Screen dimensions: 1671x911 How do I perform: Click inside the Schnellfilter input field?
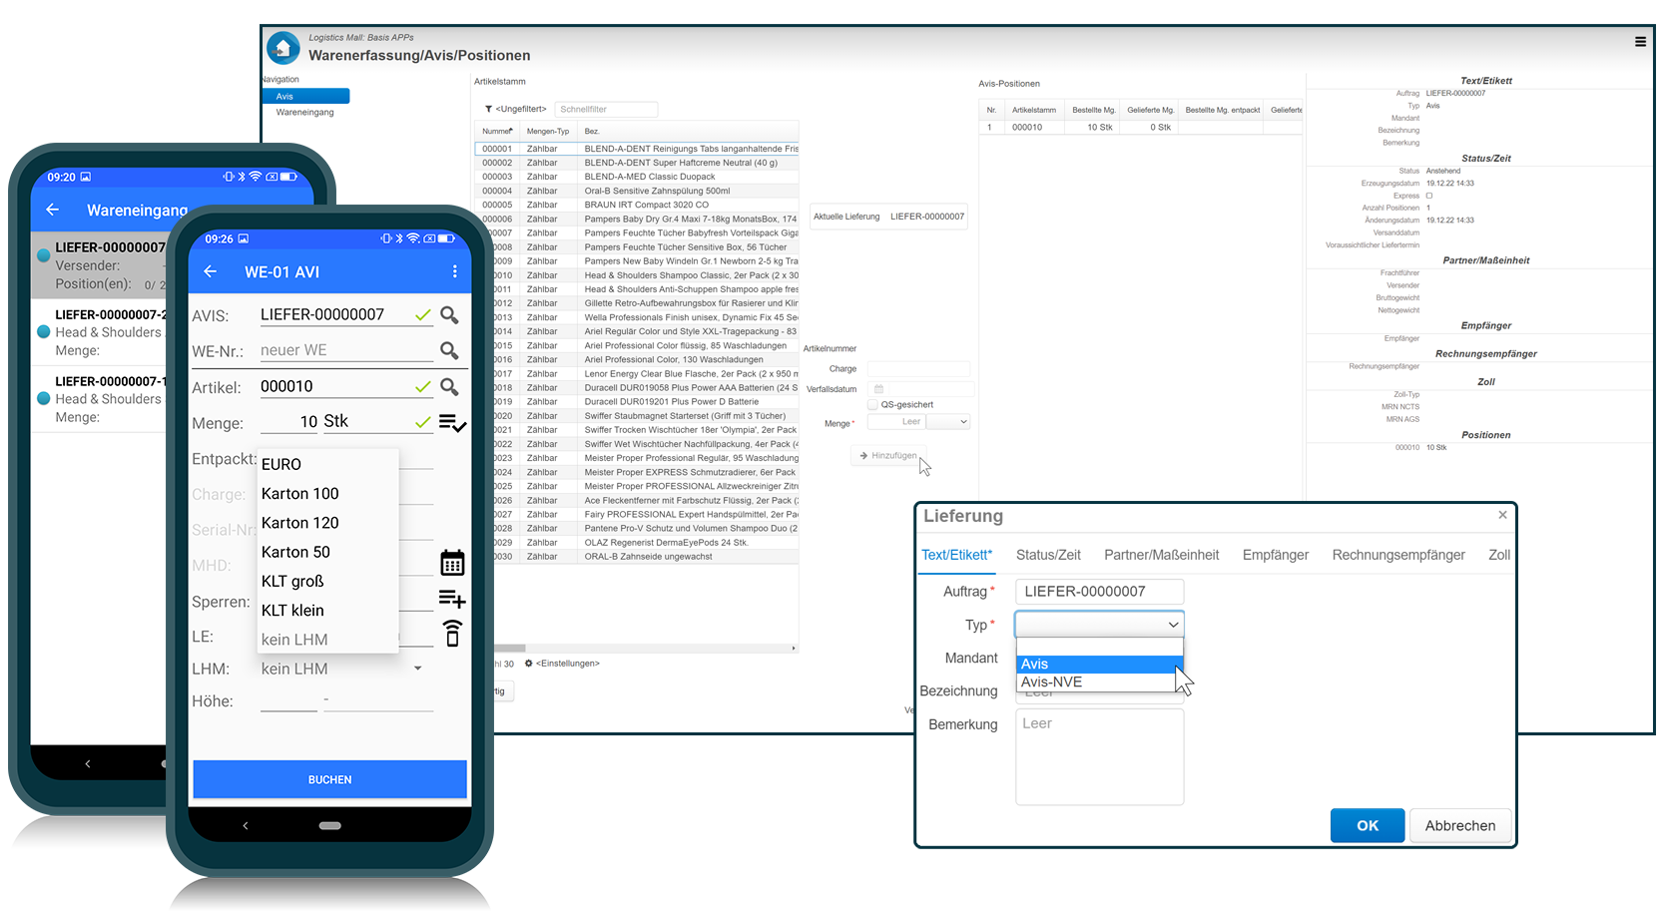tap(606, 109)
